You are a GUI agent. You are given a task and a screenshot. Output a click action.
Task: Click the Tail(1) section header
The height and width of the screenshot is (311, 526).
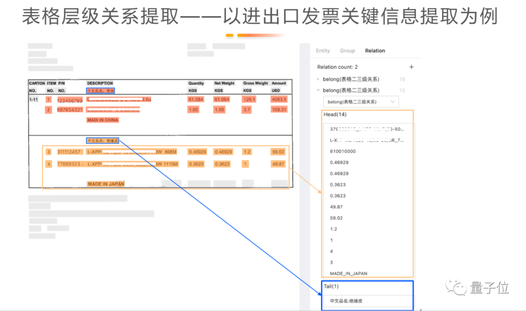[x=331, y=287]
